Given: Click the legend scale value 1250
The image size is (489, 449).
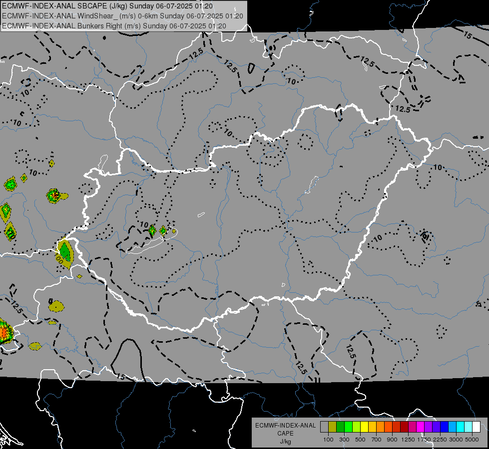Looking at the screenshot, I should [x=408, y=440].
